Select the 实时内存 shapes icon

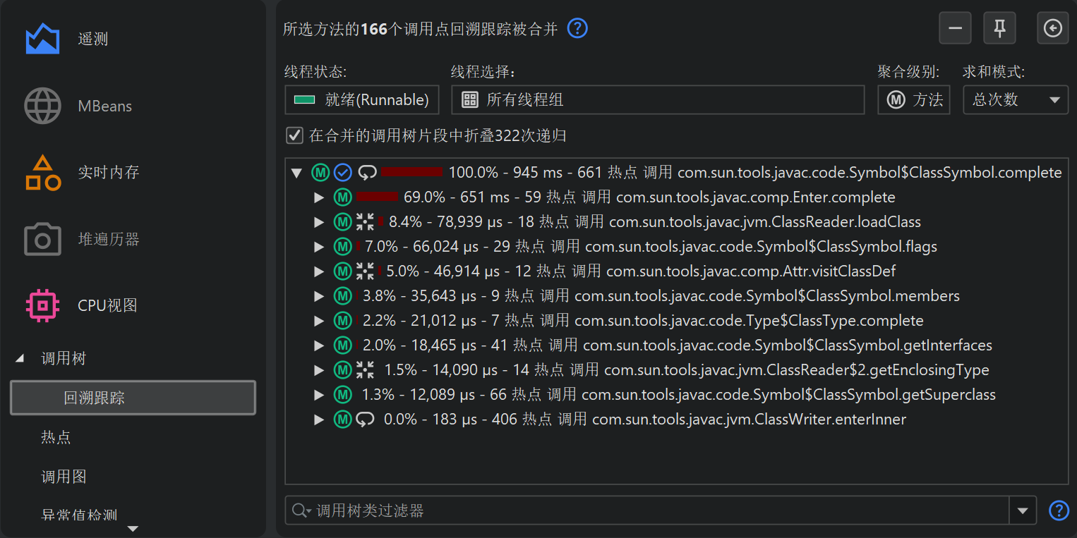click(42, 173)
